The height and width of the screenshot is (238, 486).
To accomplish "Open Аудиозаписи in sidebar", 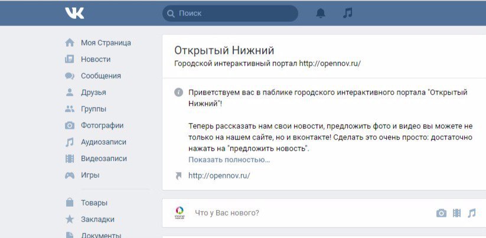I will [x=103, y=142].
